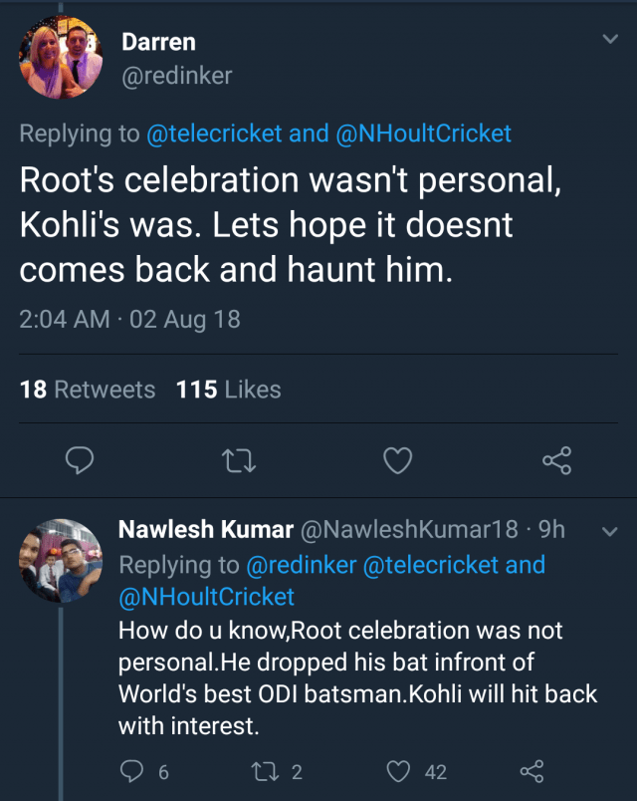
Task: Share Darren's tweet via share icon
Action: coord(556,460)
